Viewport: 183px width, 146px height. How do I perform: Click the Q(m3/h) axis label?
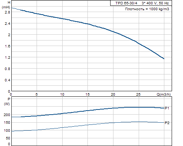coord(164,94)
